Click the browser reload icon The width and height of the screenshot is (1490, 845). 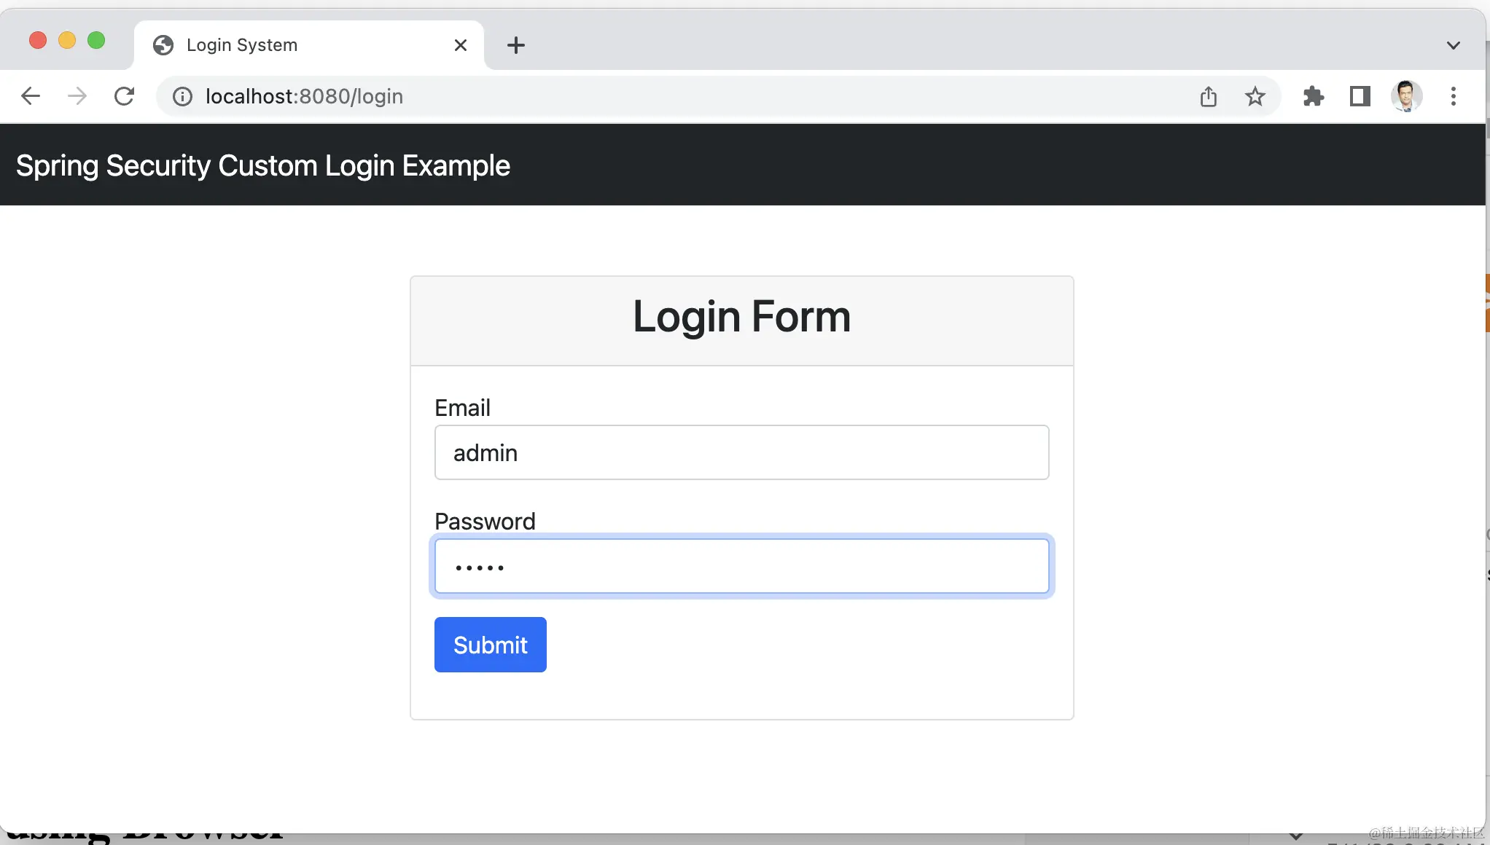124,95
